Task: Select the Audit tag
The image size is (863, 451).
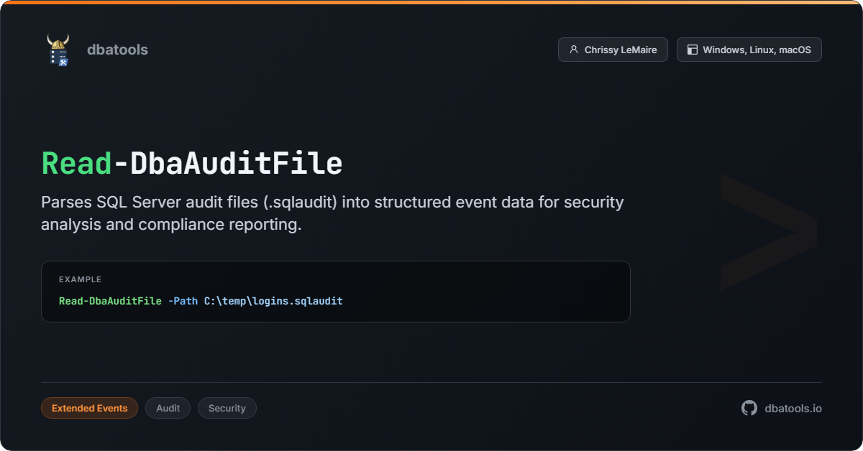Action: click(168, 408)
